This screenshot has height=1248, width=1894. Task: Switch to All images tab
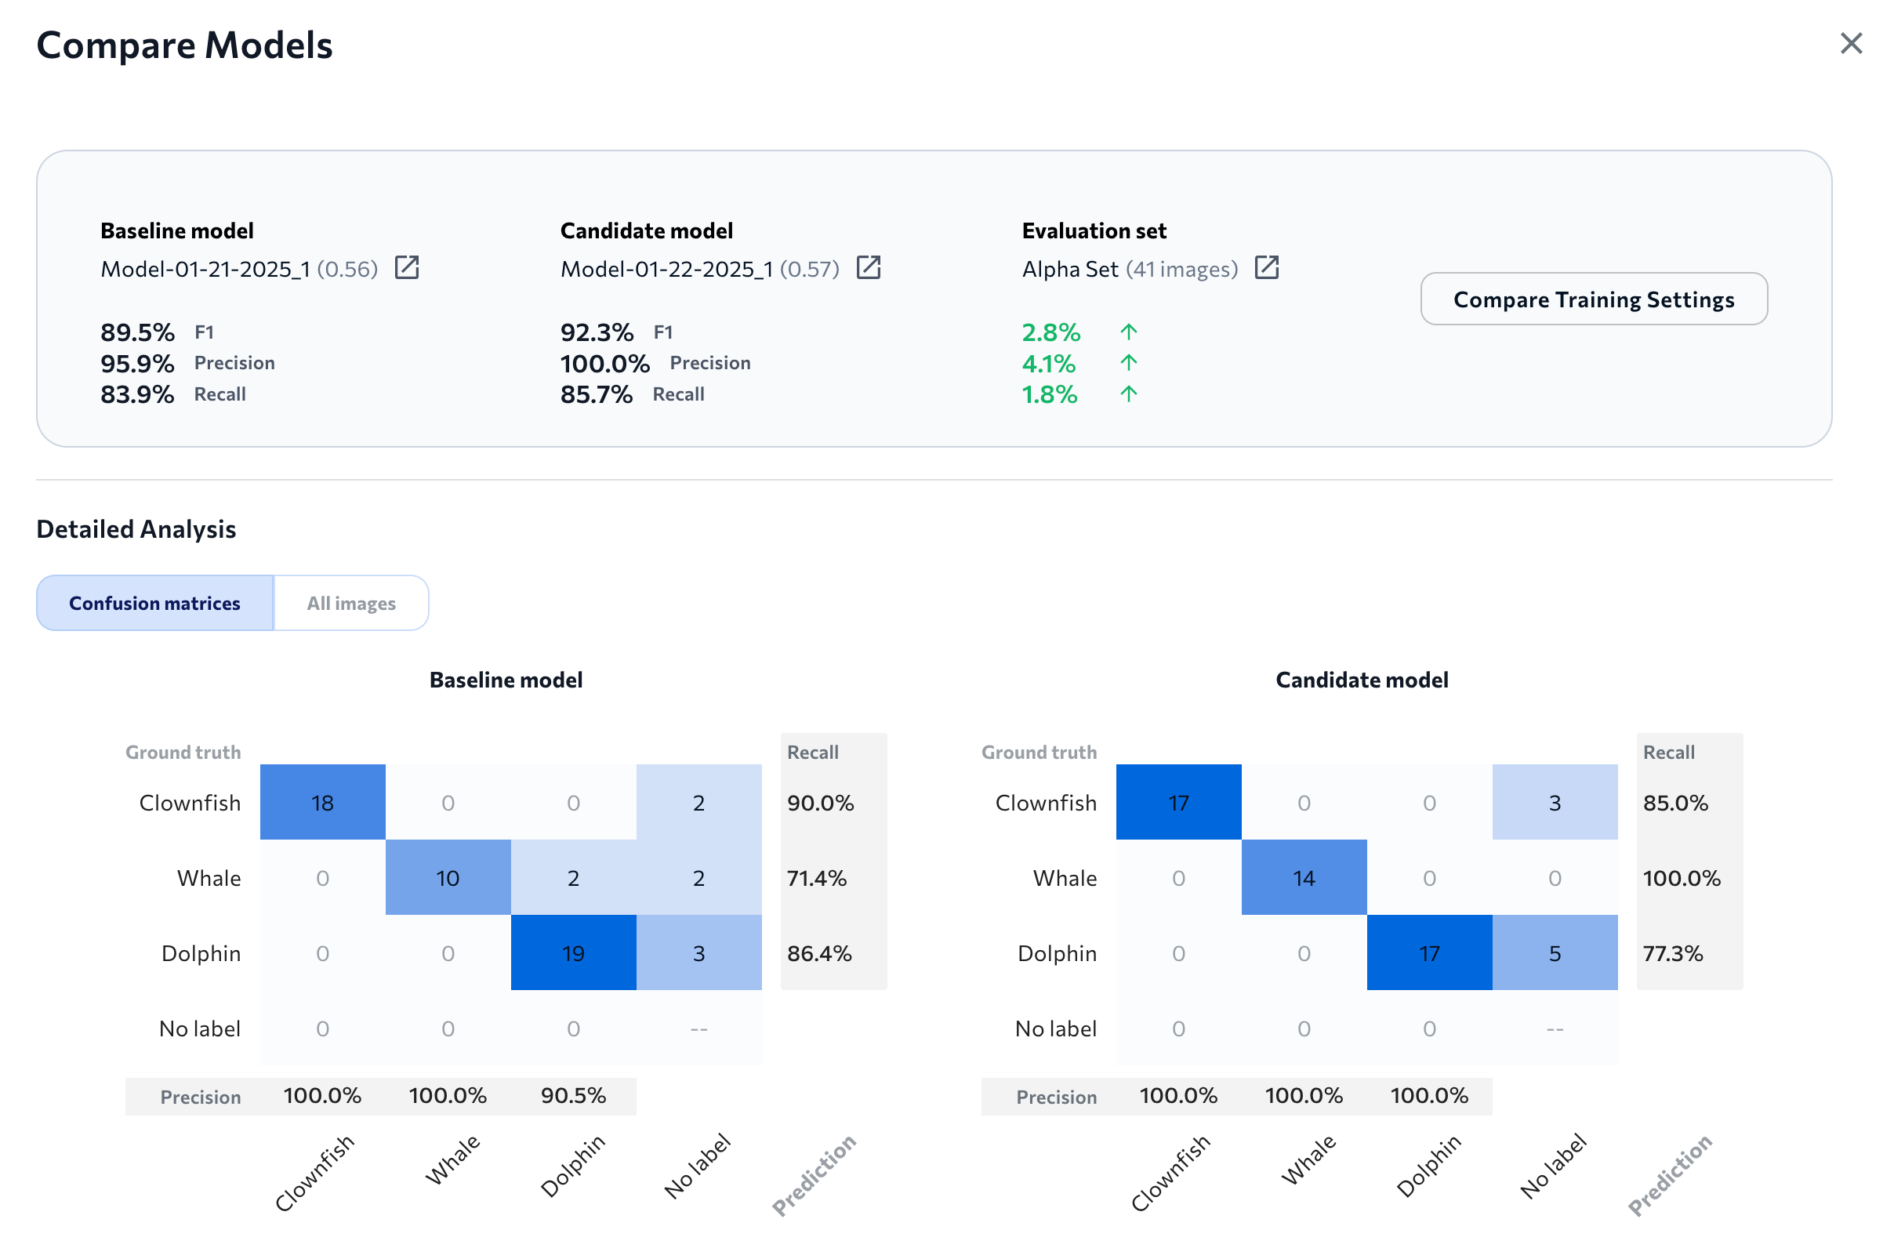pos(351,604)
